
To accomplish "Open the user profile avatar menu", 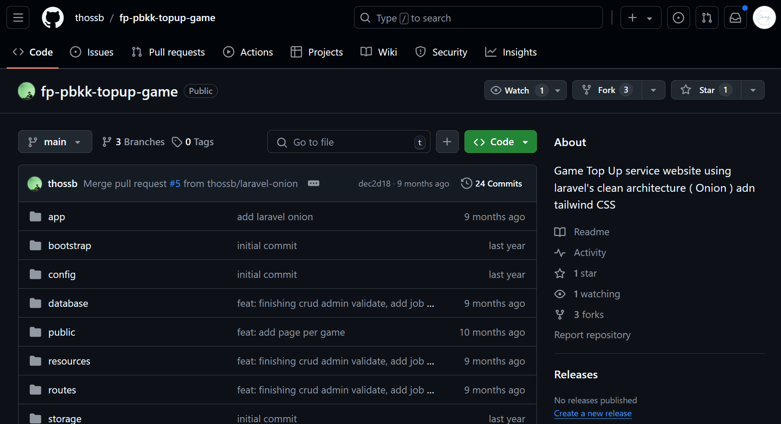I will tap(764, 18).
